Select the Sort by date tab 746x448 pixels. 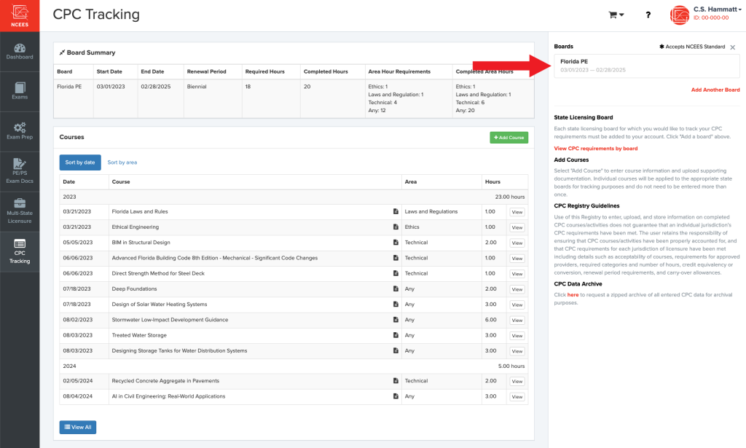(x=80, y=162)
